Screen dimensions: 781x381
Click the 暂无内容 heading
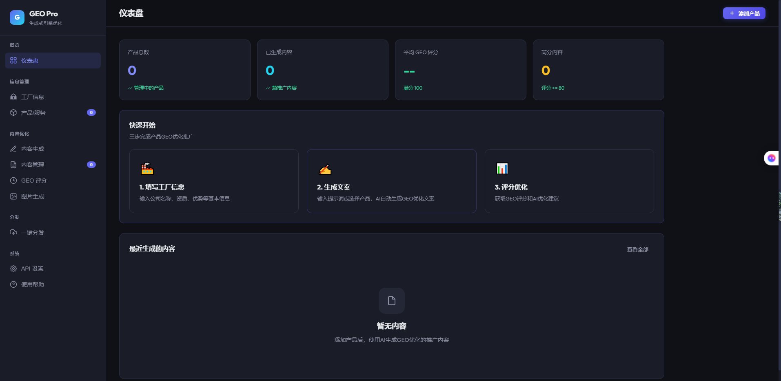[392, 326]
